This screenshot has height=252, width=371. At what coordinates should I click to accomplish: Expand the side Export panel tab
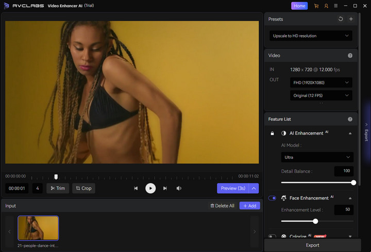366,132
